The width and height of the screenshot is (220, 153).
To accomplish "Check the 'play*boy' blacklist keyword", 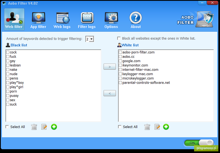I will (x=8, y=82).
